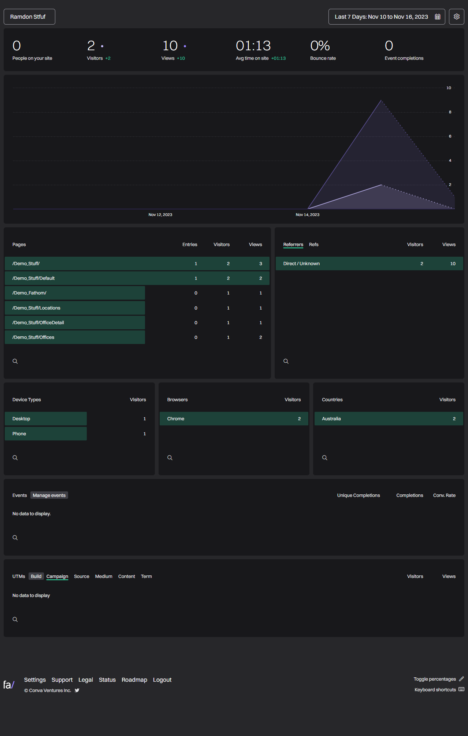
Task: Click the Bounce rate stat
Action: pos(323,50)
